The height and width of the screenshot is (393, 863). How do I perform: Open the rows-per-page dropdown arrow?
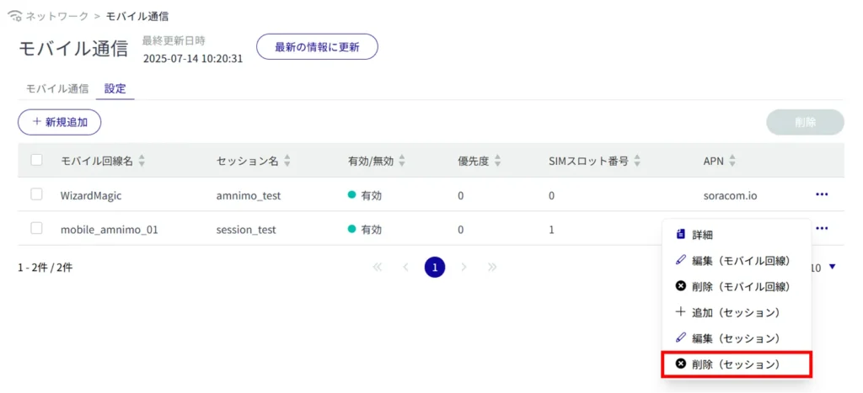coord(833,268)
